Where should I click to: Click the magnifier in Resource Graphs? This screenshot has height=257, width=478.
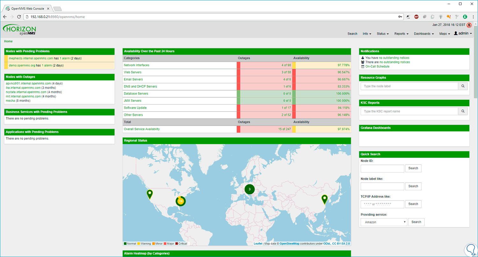[463, 86]
